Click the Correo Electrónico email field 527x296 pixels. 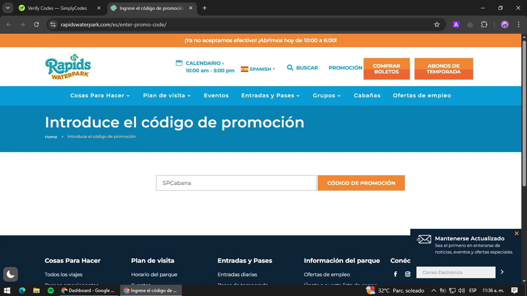[456, 272]
